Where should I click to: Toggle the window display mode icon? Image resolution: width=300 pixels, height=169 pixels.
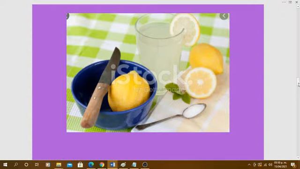(290, 2)
